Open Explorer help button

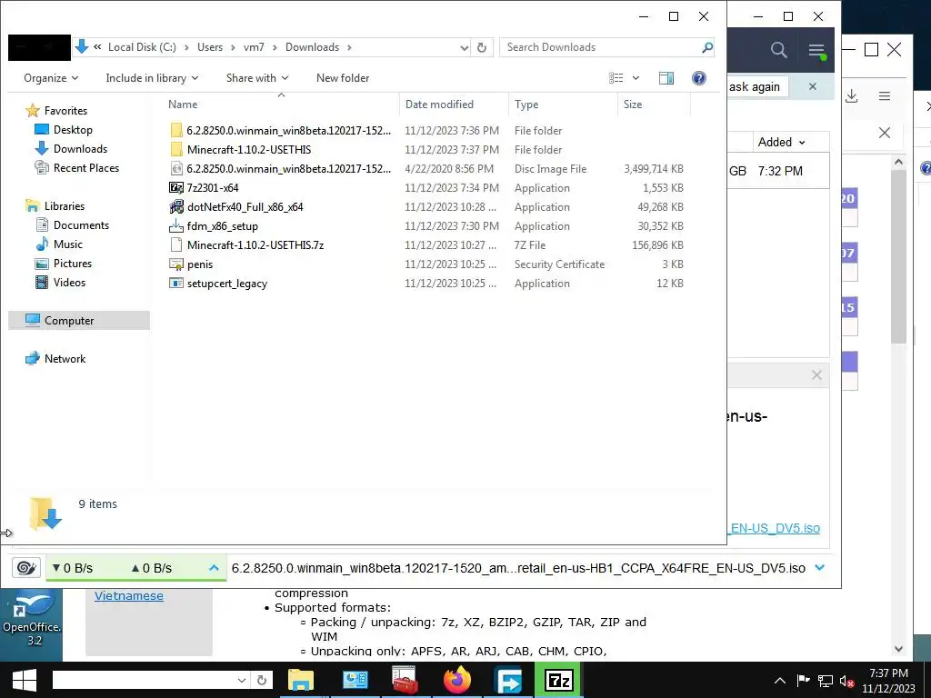699,78
